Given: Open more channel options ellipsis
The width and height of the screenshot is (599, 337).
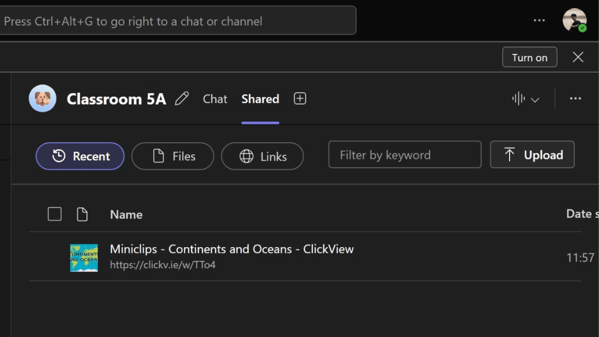Looking at the screenshot, I should point(576,99).
